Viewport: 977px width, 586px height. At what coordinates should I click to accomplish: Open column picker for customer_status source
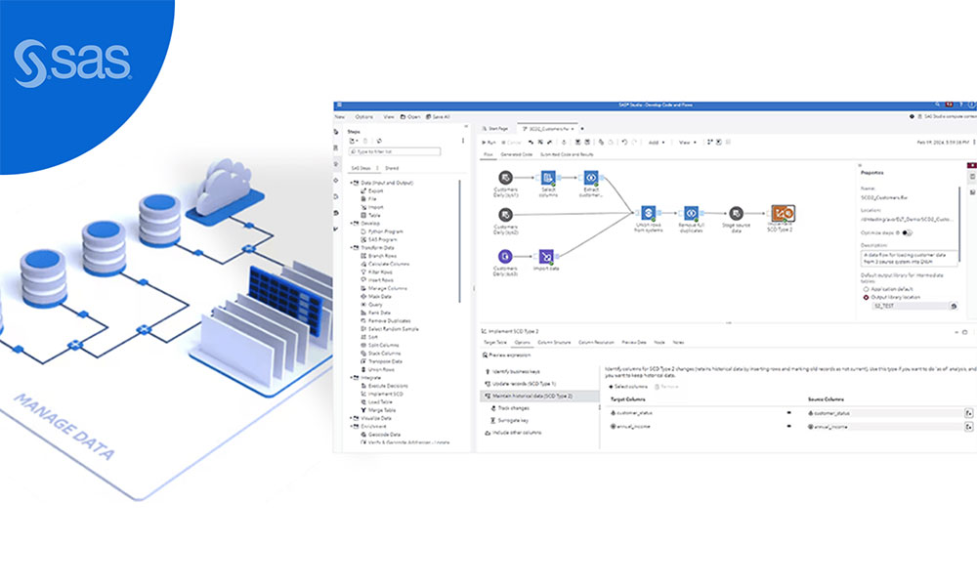[969, 413]
